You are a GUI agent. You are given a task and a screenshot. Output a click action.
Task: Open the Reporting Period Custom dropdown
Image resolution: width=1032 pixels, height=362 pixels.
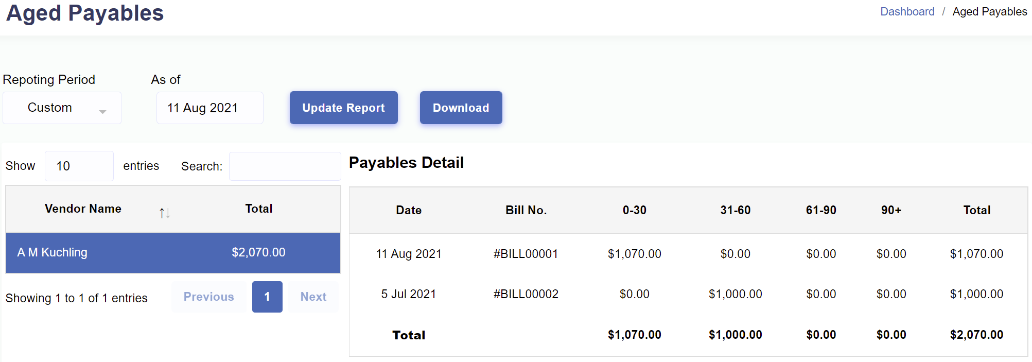pyautogui.click(x=62, y=108)
